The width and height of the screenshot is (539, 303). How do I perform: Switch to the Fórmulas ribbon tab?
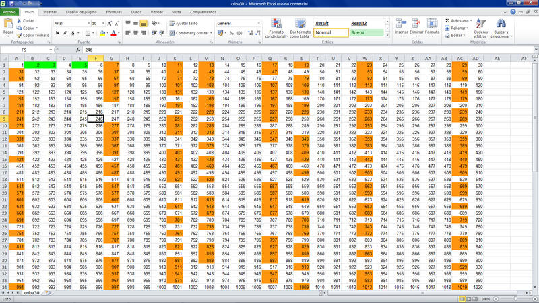[114, 12]
